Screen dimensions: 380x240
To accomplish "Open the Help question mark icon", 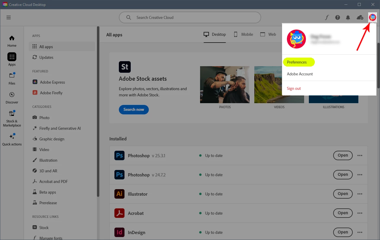I will point(338,17).
